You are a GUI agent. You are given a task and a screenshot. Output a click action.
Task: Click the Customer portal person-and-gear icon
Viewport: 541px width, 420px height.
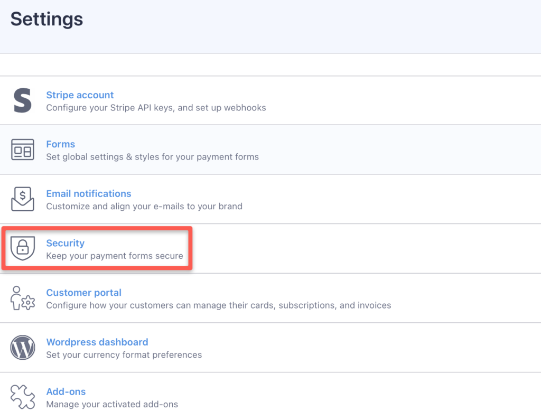click(x=22, y=298)
